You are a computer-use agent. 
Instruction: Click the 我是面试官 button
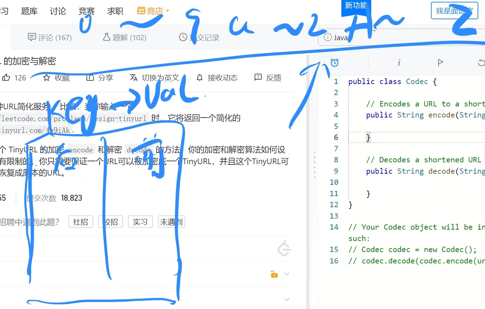click(x=454, y=11)
